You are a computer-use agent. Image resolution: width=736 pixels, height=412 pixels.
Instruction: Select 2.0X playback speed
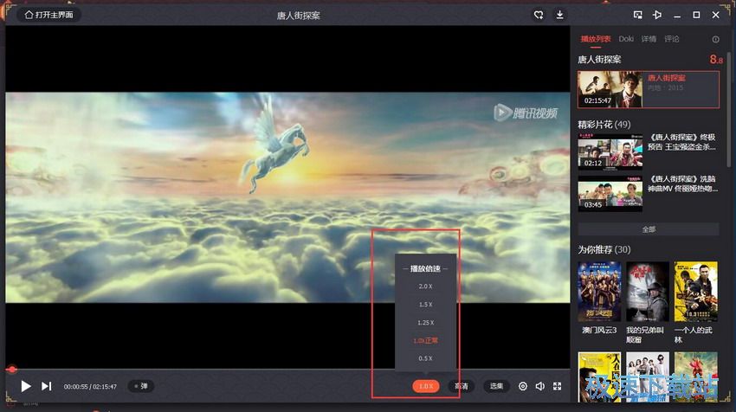(x=425, y=286)
